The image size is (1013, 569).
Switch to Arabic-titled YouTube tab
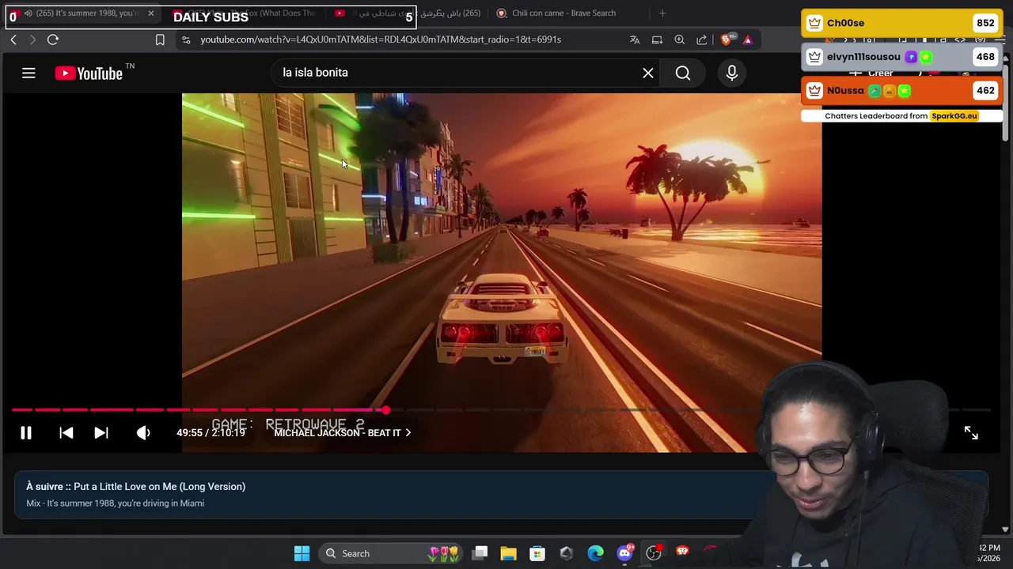tap(408, 13)
